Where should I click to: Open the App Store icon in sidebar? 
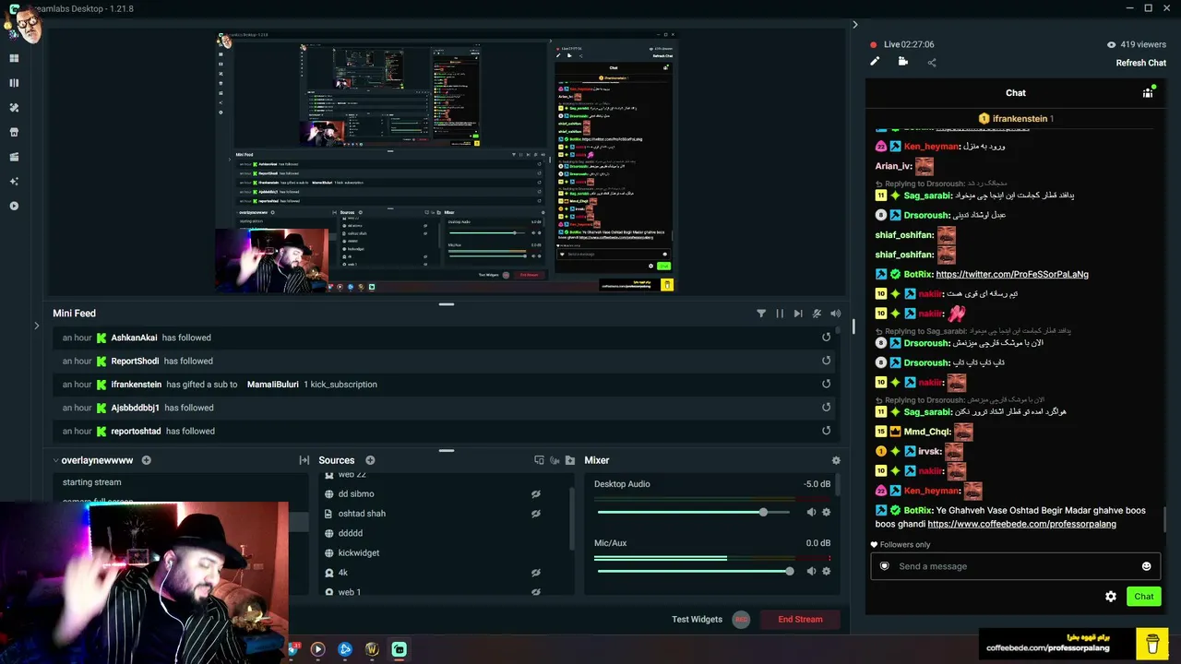pyautogui.click(x=14, y=132)
